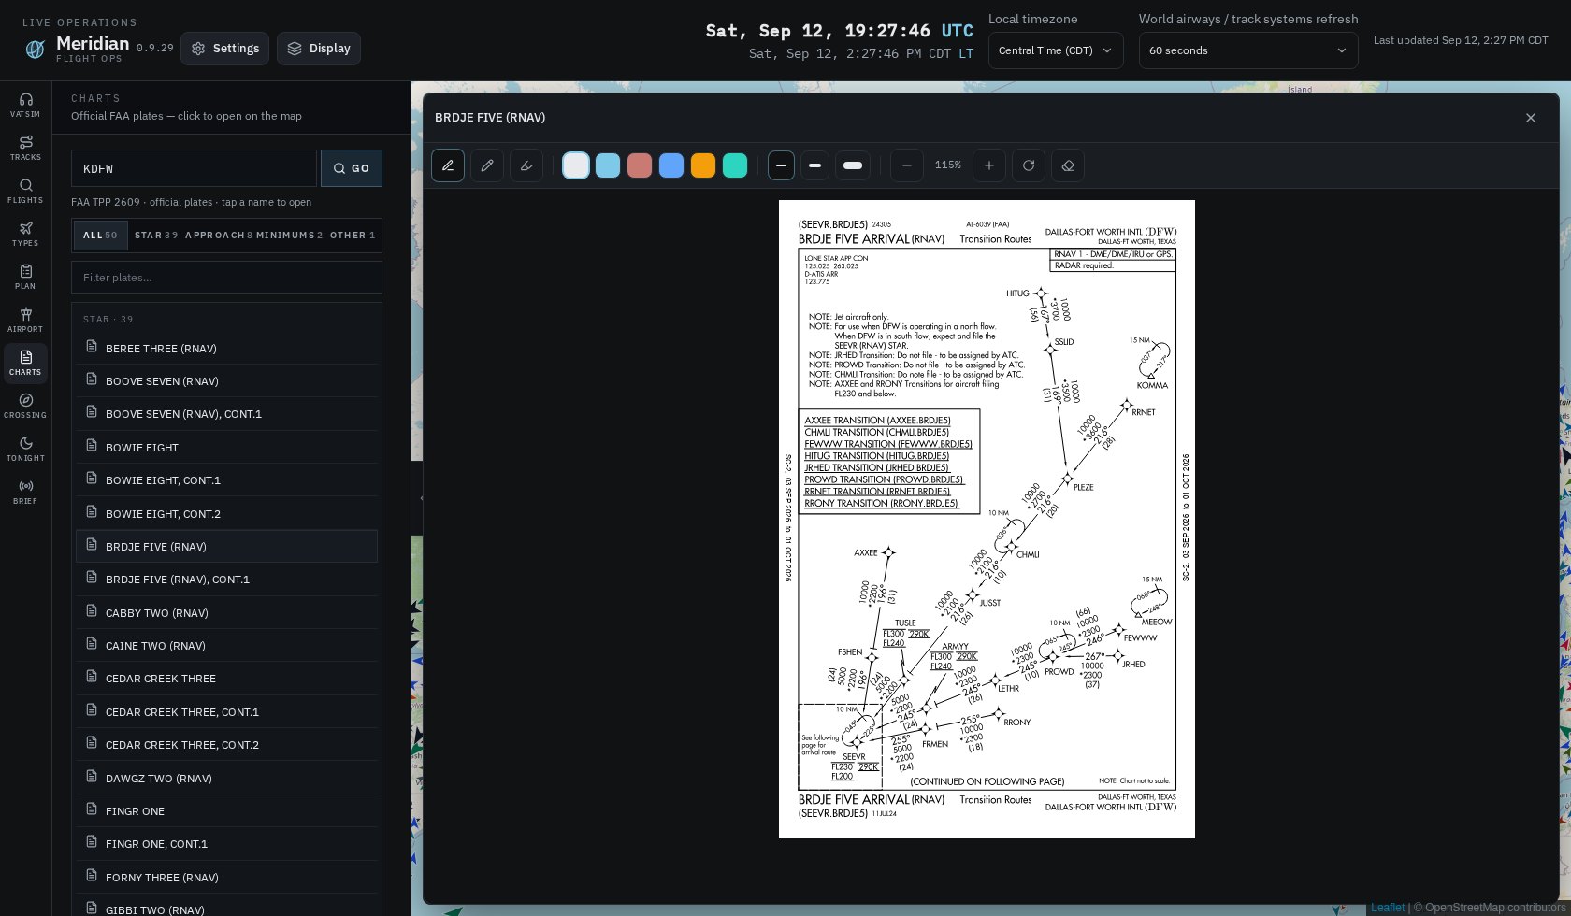Click document icon beside BOWIE EIGHT
The width and height of the screenshot is (1571, 916).
[92, 446]
